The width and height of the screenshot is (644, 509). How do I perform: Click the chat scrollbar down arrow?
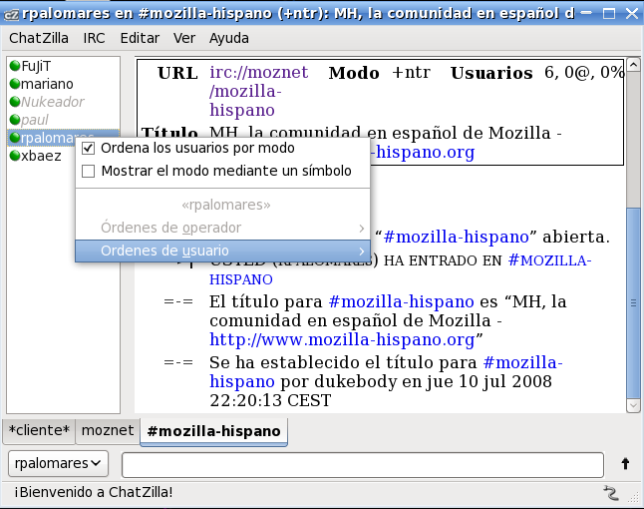633,406
